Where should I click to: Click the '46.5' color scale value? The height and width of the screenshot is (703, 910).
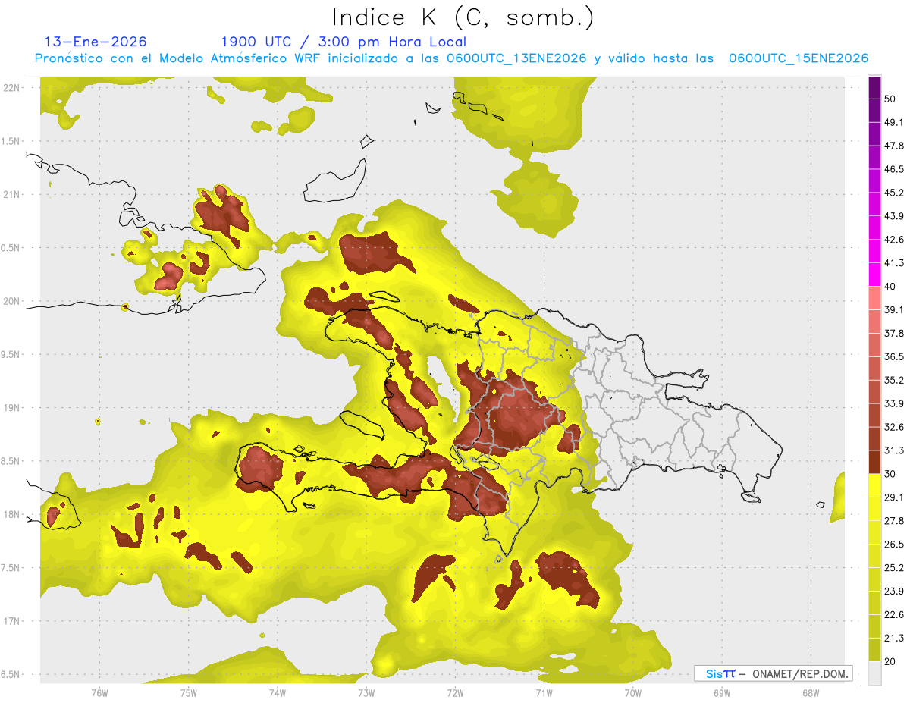pyautogui.click(x=894, y=169)
